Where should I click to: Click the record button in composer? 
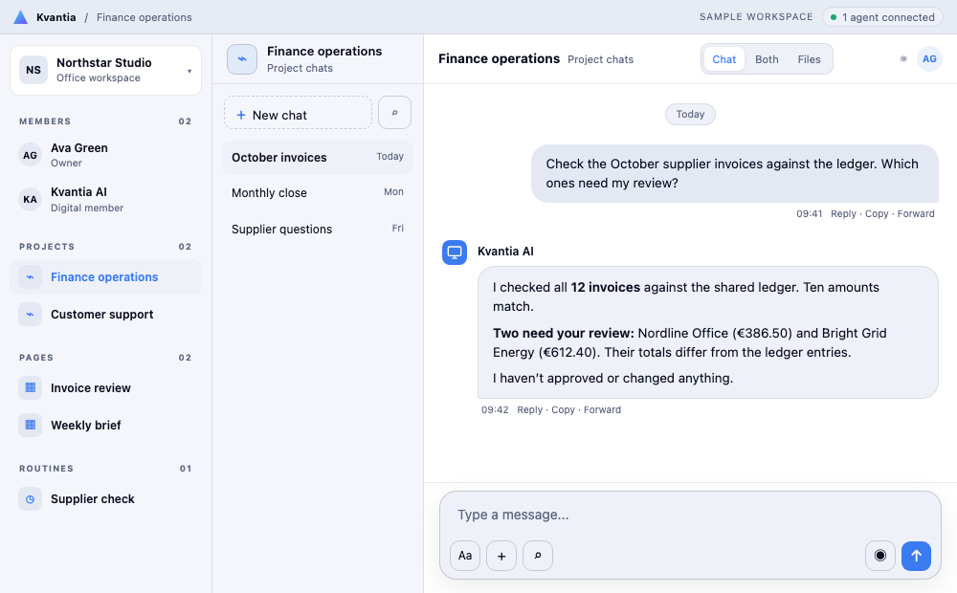[x=880, y=556]
